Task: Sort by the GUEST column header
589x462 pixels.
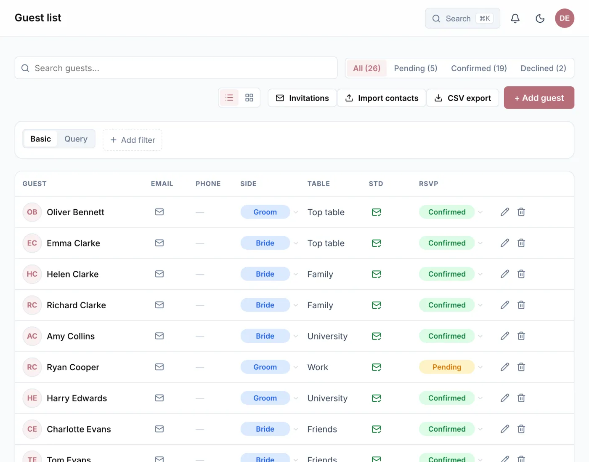Action: point(34,184)
